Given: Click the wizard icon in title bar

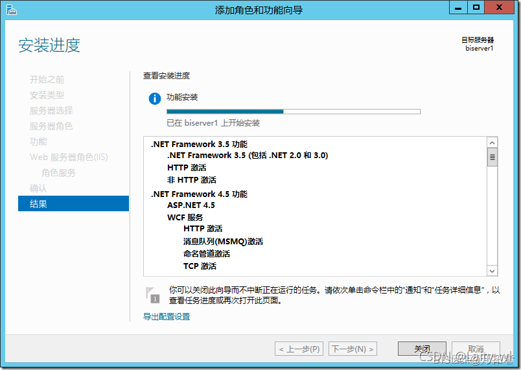Looking at the screenshot, I should pos(11,10).
